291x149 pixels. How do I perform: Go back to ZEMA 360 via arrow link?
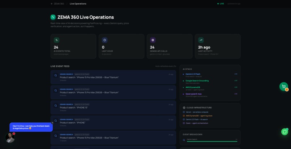[57, 4]
